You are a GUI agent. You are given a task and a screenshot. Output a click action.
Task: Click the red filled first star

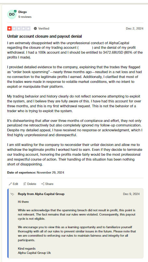9,29
